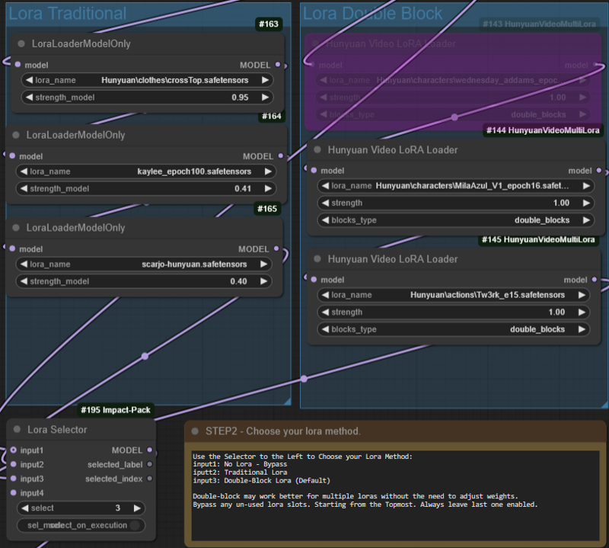The height and width of the screenshot is (548, 609).
Task: Click previous arrow on Tw3rk_e15 lora_name
Action: click(325, 295)
